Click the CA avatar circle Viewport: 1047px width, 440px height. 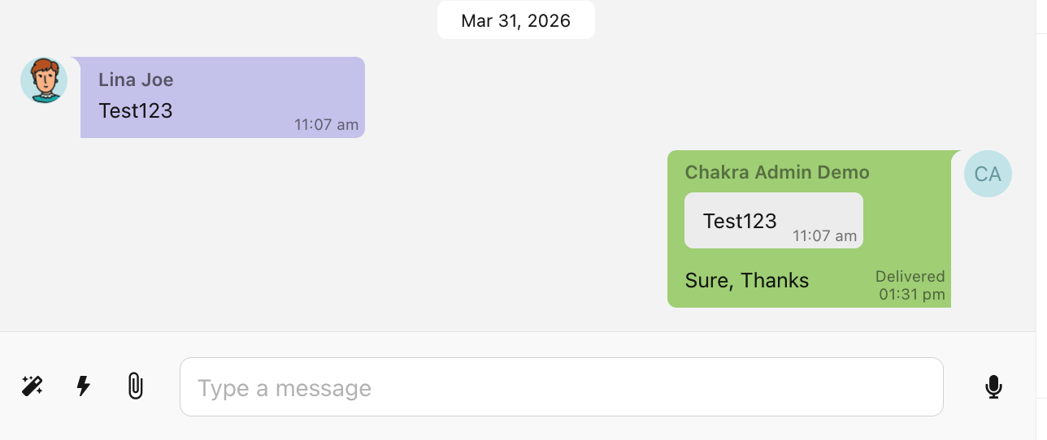pos(988,174)
